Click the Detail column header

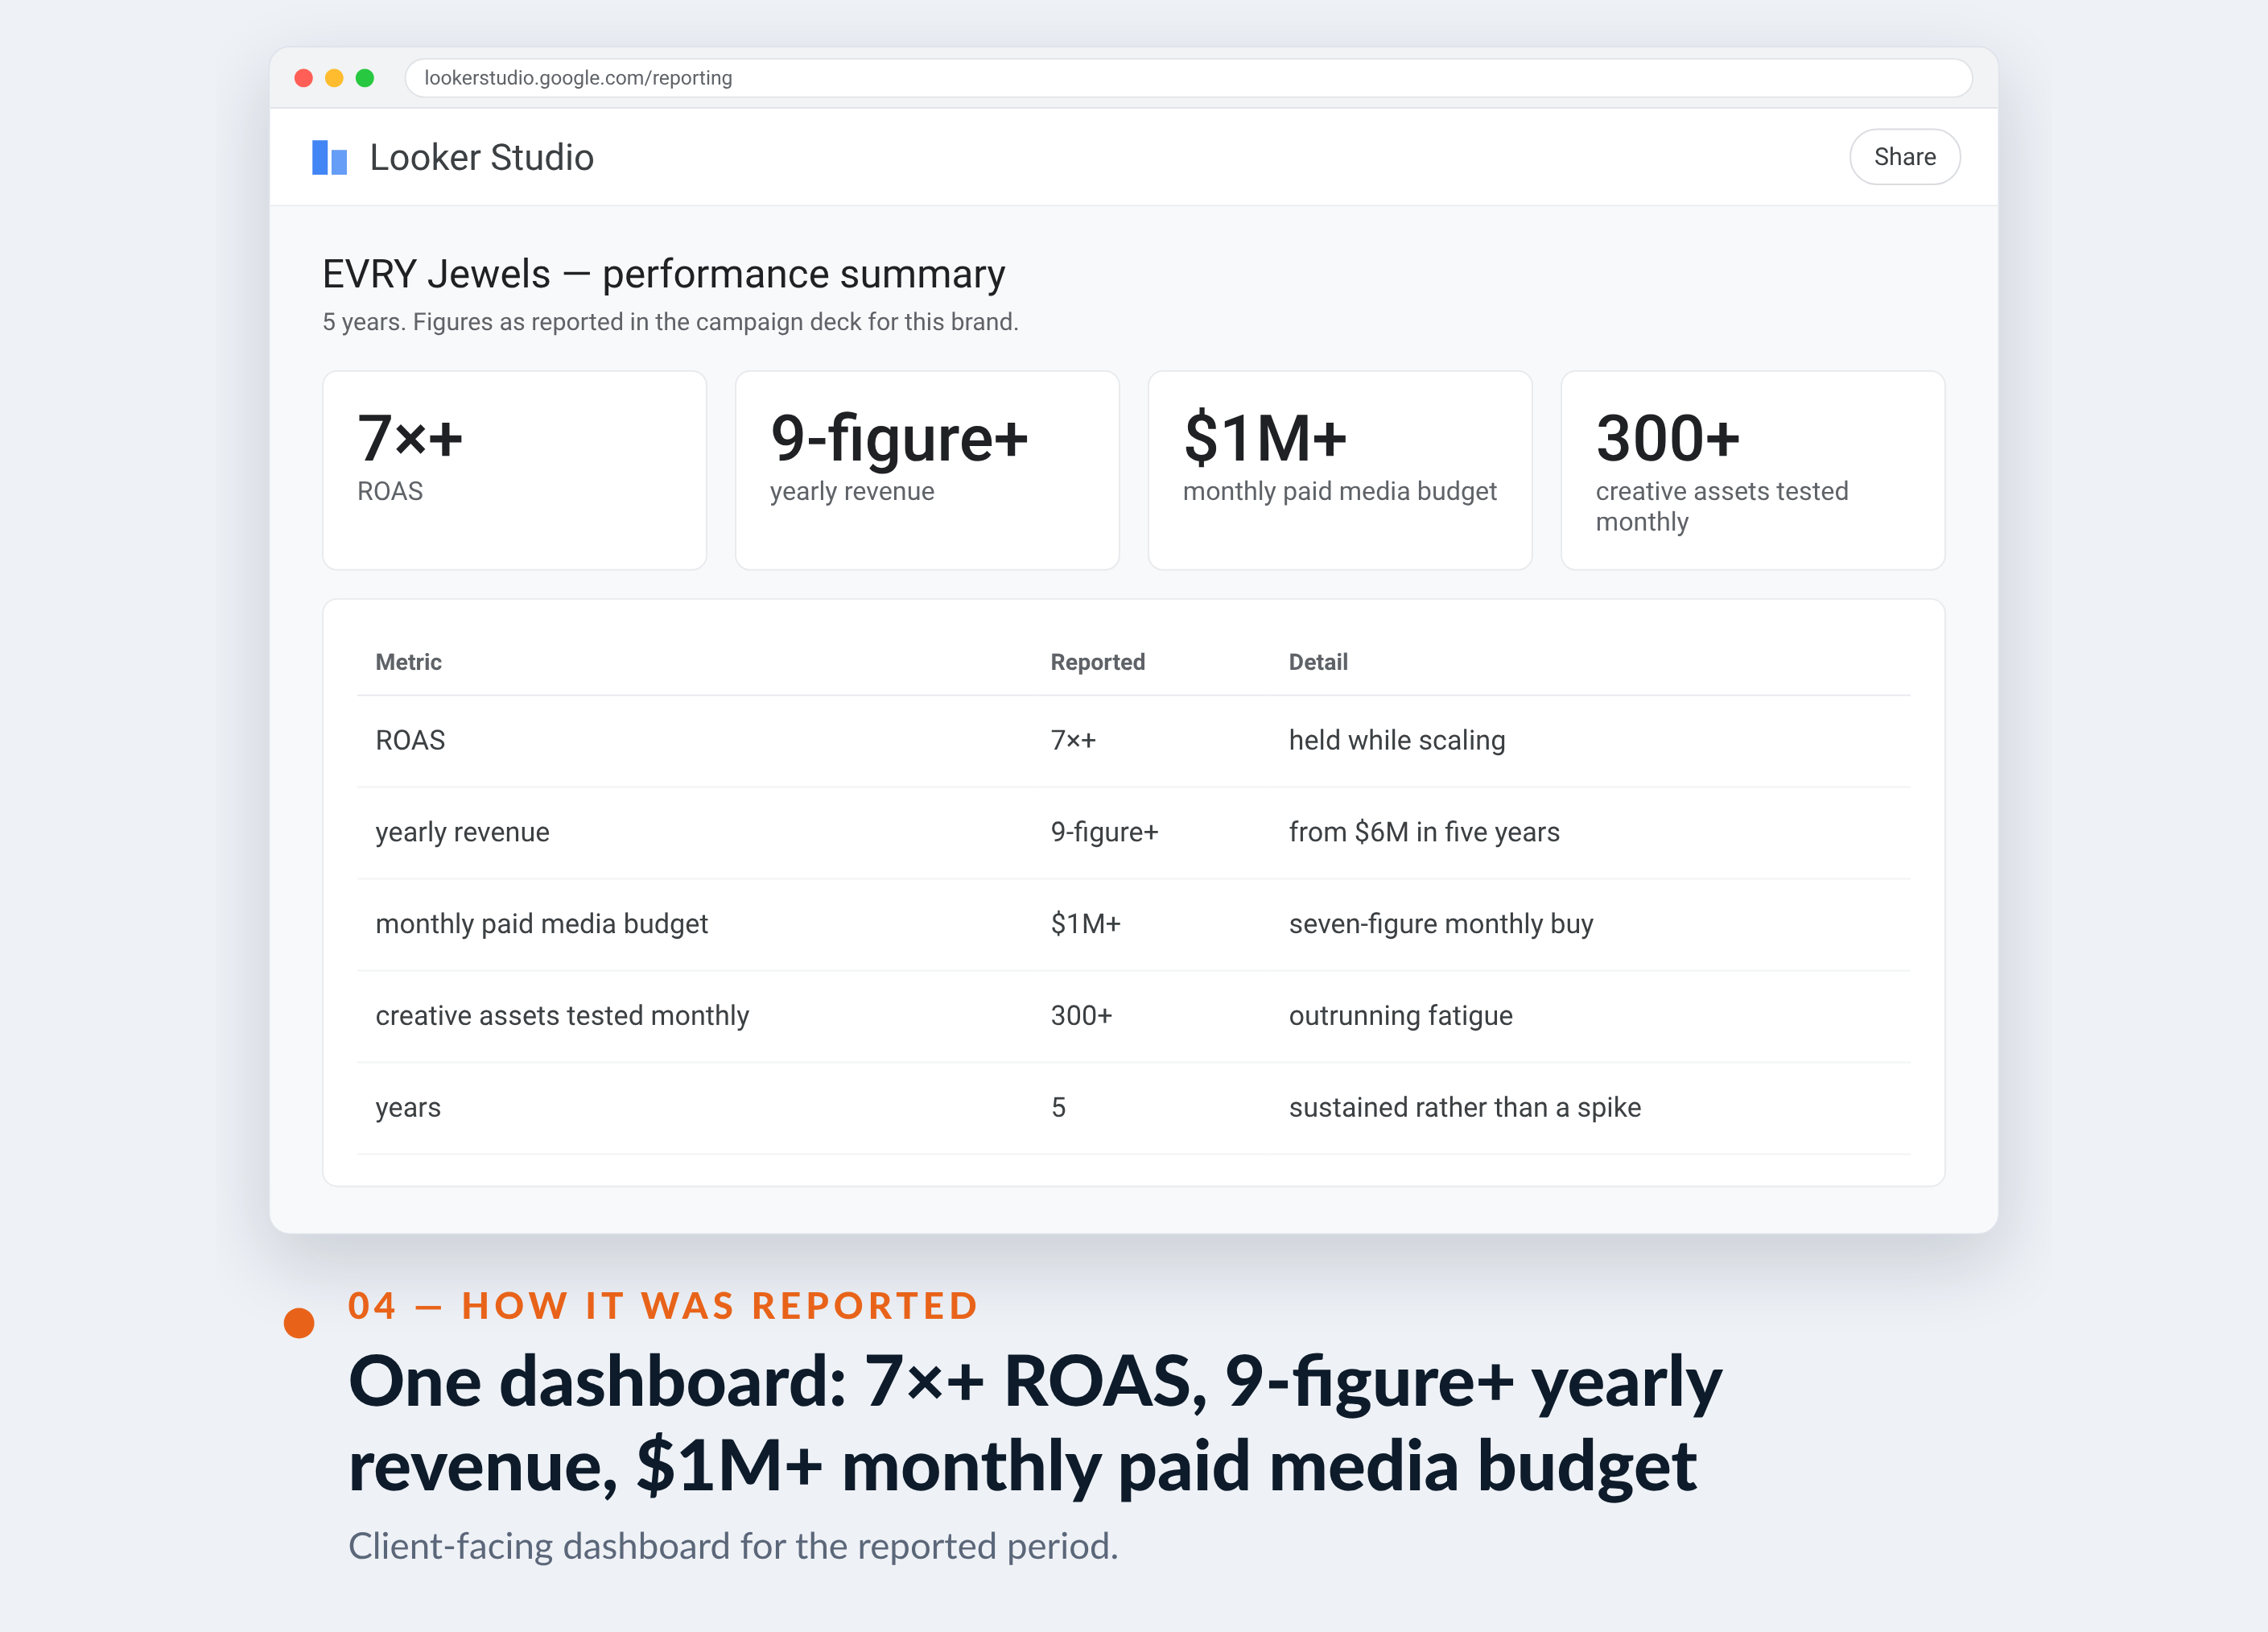click(x=1318, y=663)
